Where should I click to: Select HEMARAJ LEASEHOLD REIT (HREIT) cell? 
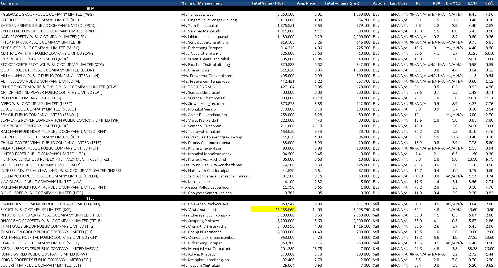point(57,159)
